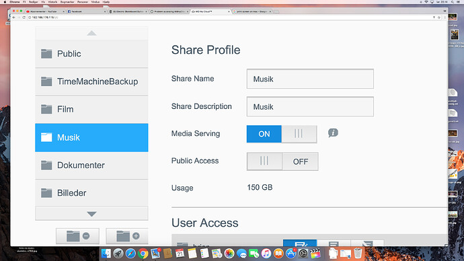
Task: Open Mail from the dock
Action: (x=155, y=254)
